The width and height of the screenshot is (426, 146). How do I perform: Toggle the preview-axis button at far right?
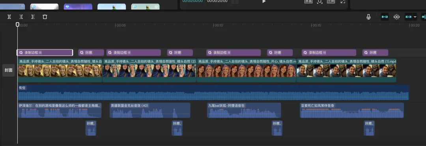[x=423, y=17]
